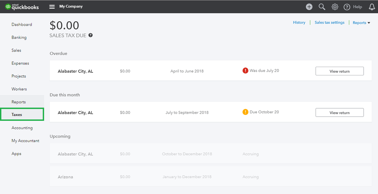Click the orange due warning icon
Viewport: 378px width, 194px height.
[x=245, y=112]
